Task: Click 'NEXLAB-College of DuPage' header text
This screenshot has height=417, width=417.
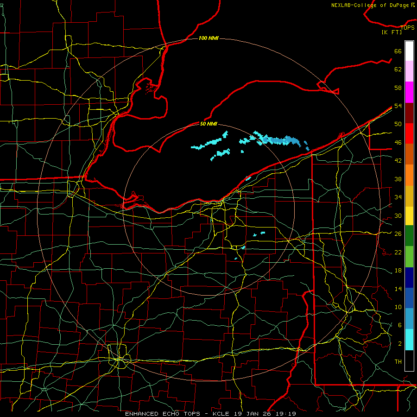Action: (x=370, y=5)
